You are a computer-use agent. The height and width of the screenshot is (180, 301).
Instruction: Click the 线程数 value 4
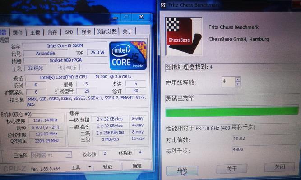140,152
